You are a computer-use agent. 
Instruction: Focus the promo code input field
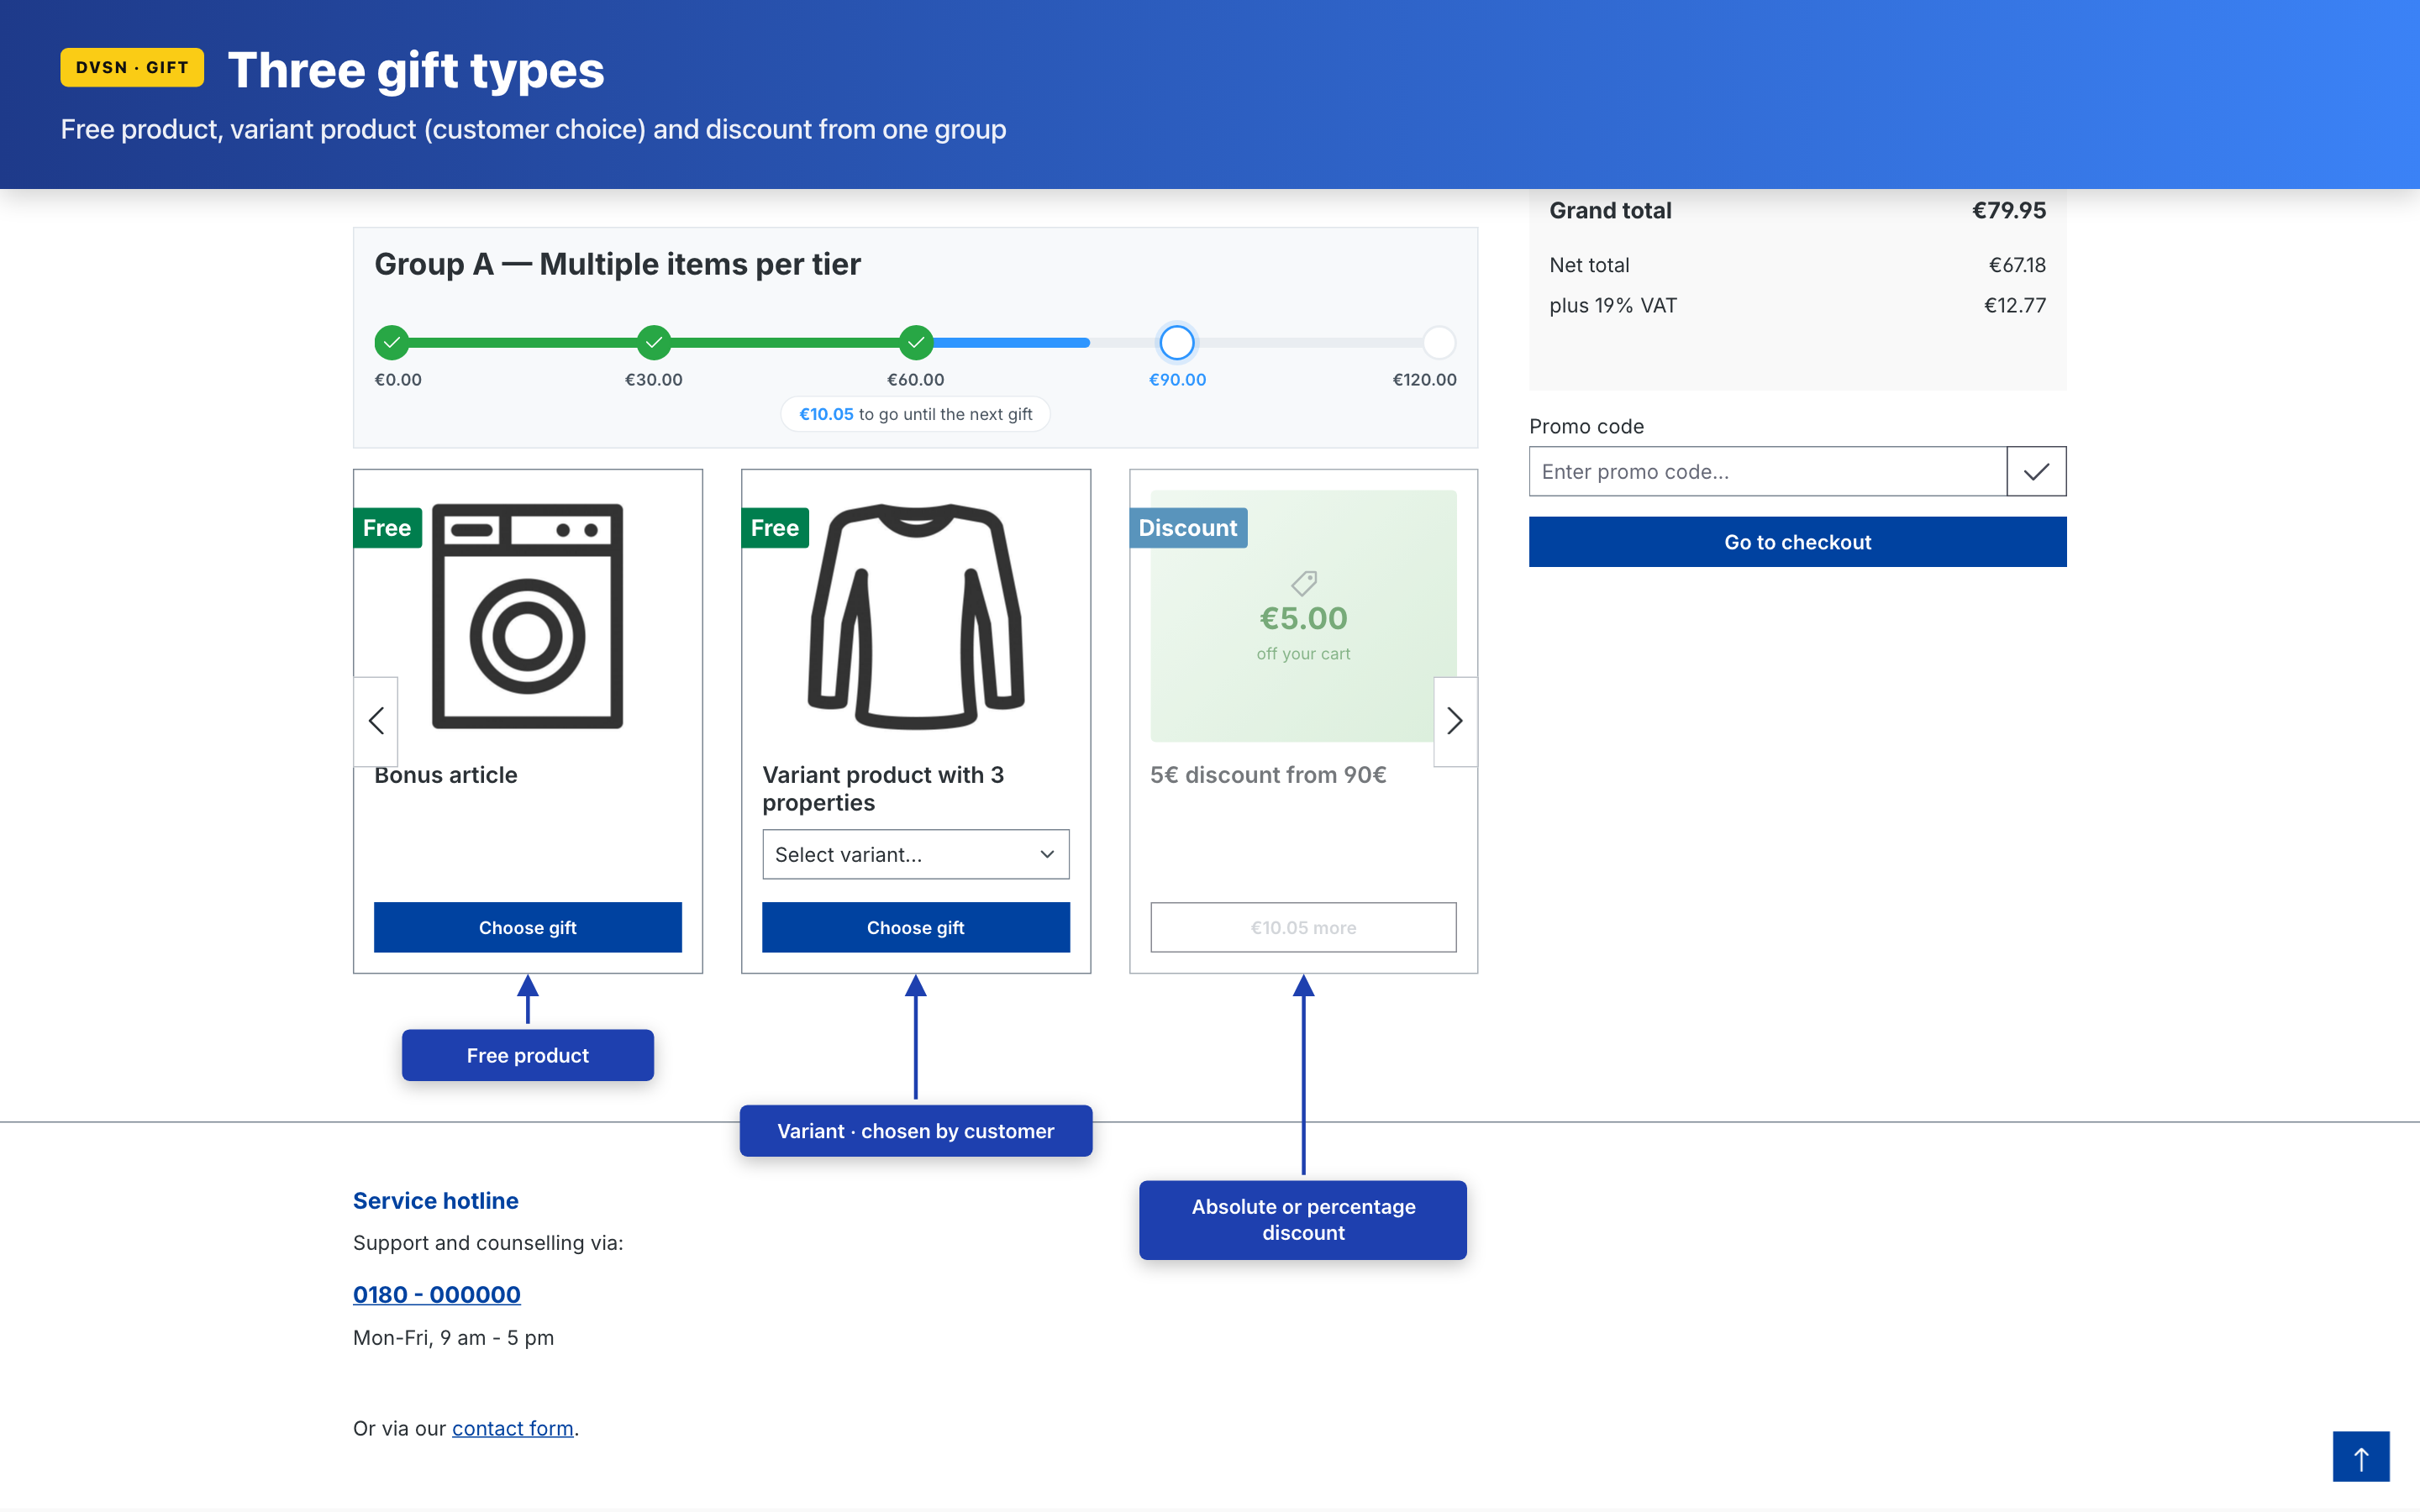[1766, 471]
